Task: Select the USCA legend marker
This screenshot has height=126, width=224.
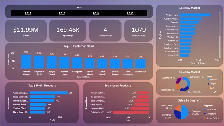Action: 208,88
